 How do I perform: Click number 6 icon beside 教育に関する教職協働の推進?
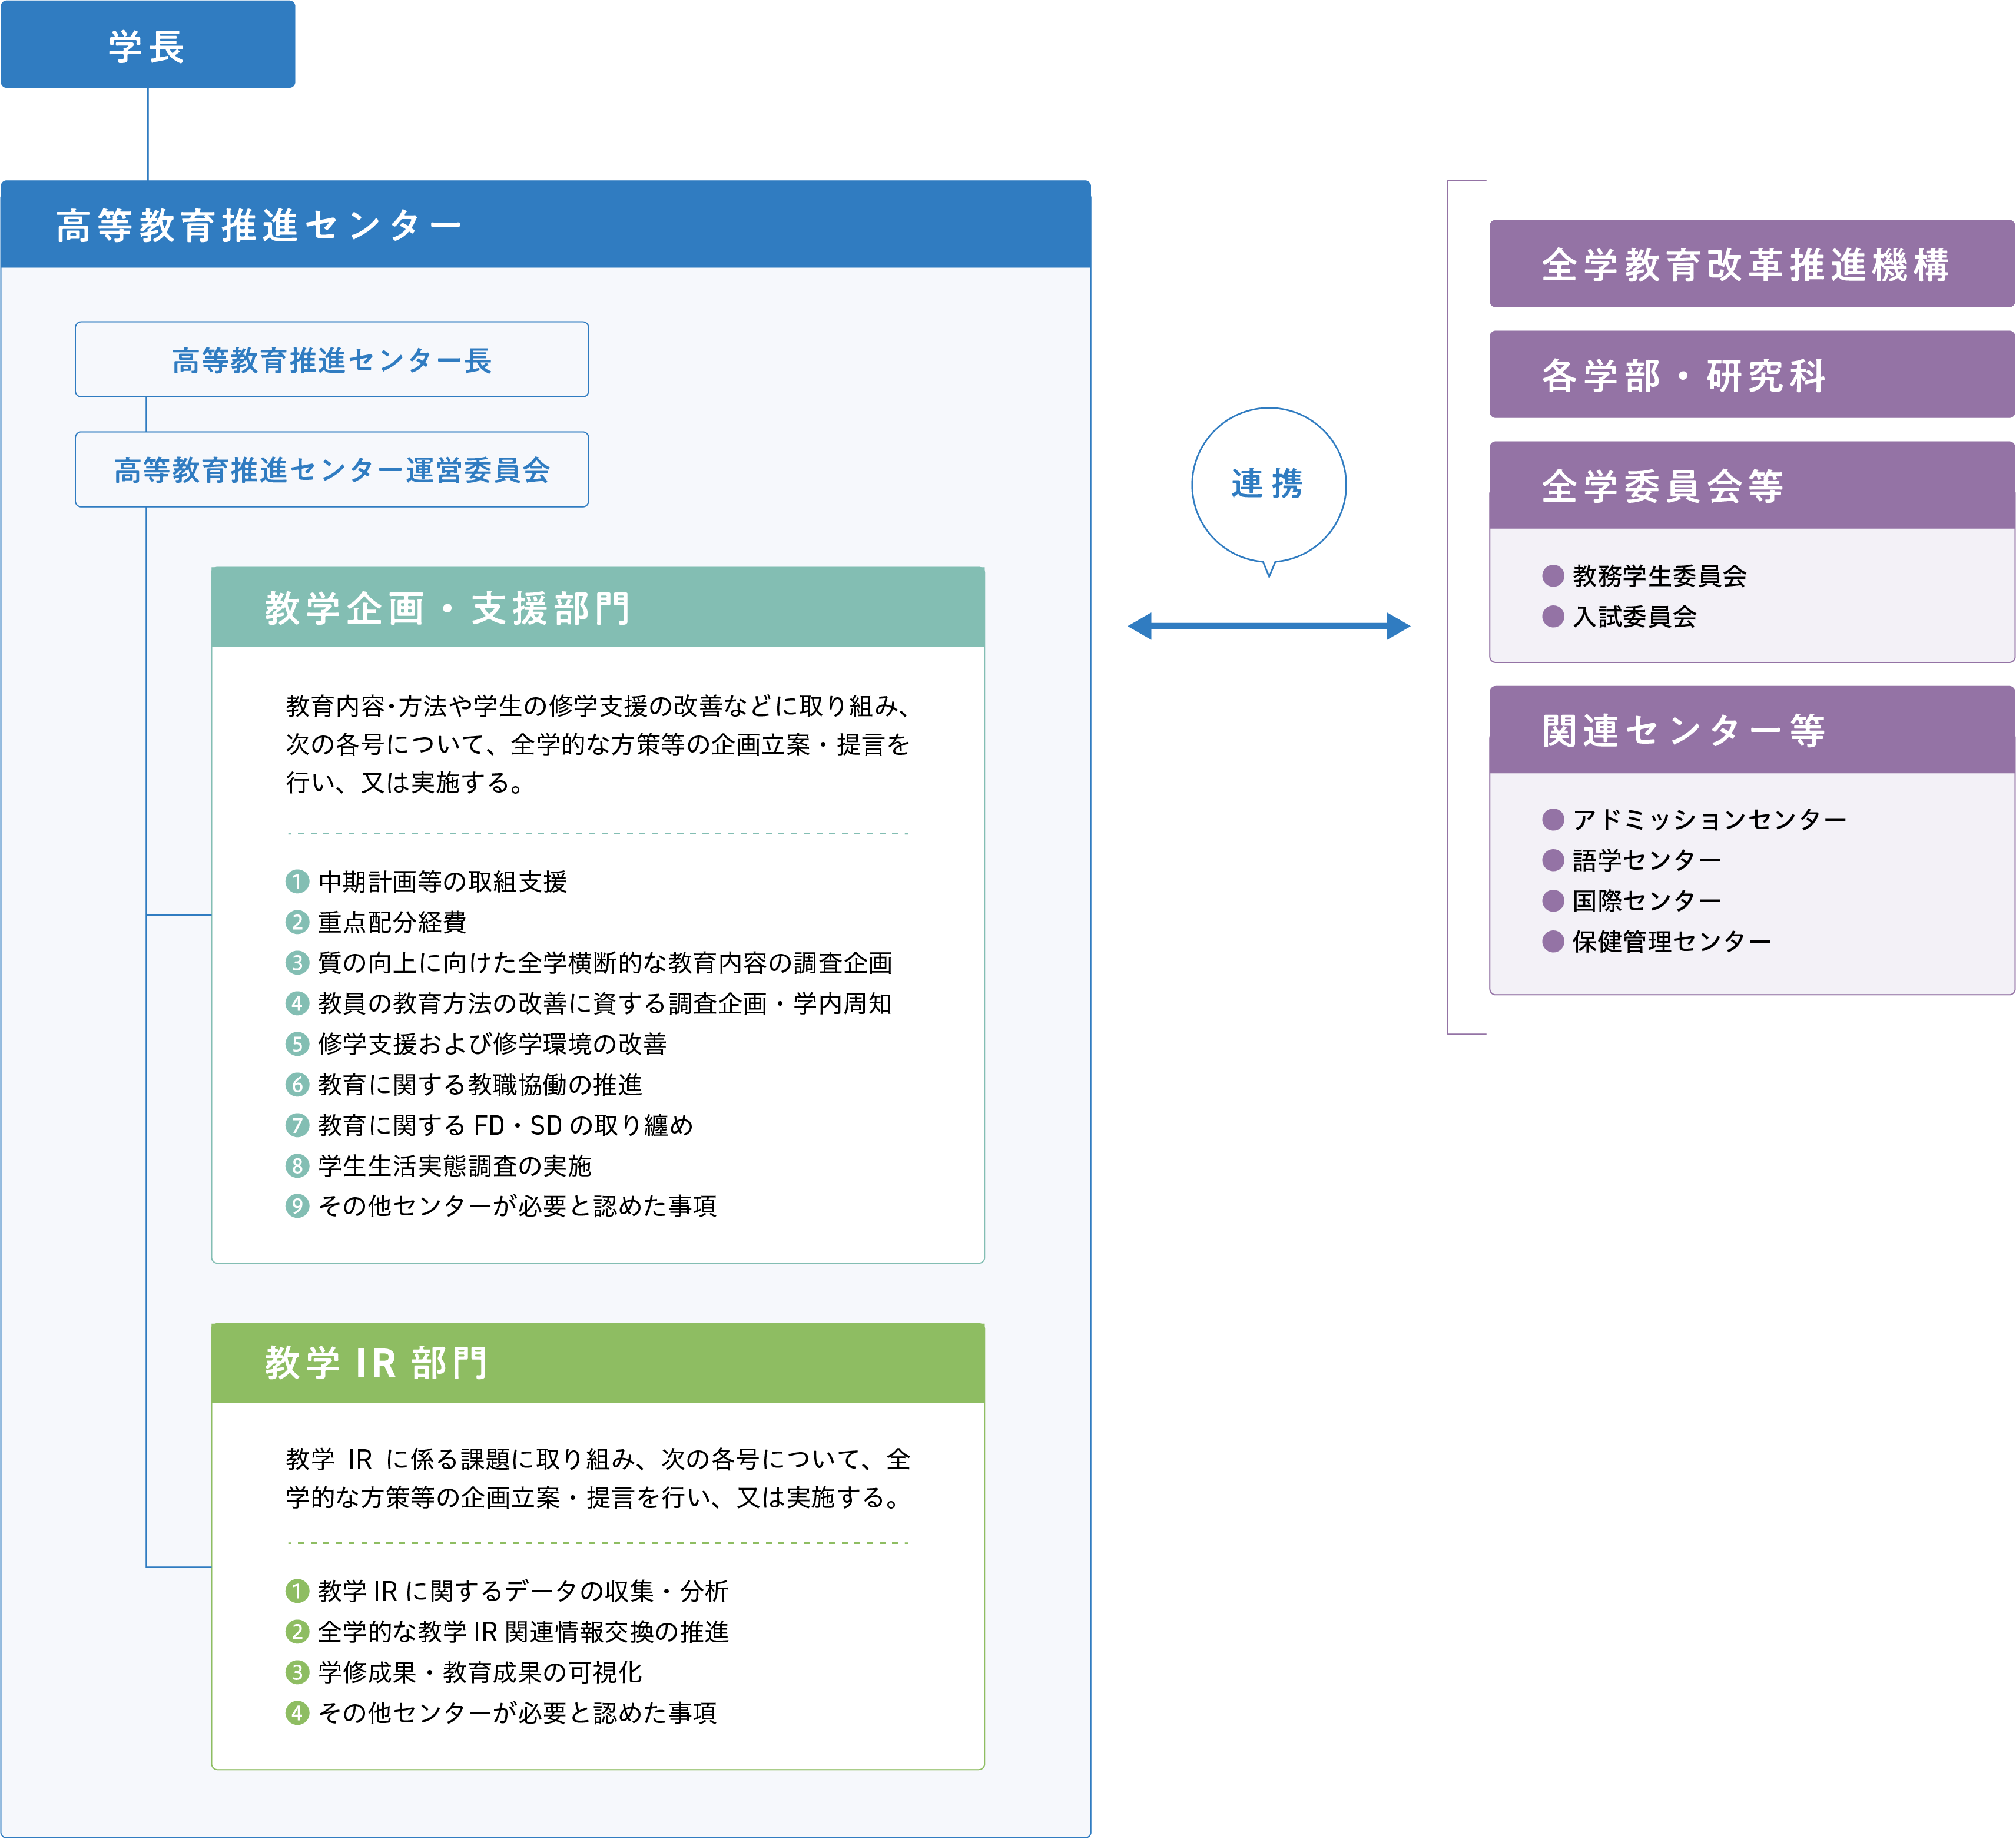[x=297, y=1084]
